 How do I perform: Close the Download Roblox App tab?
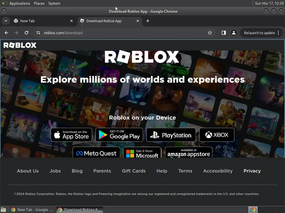138,21
